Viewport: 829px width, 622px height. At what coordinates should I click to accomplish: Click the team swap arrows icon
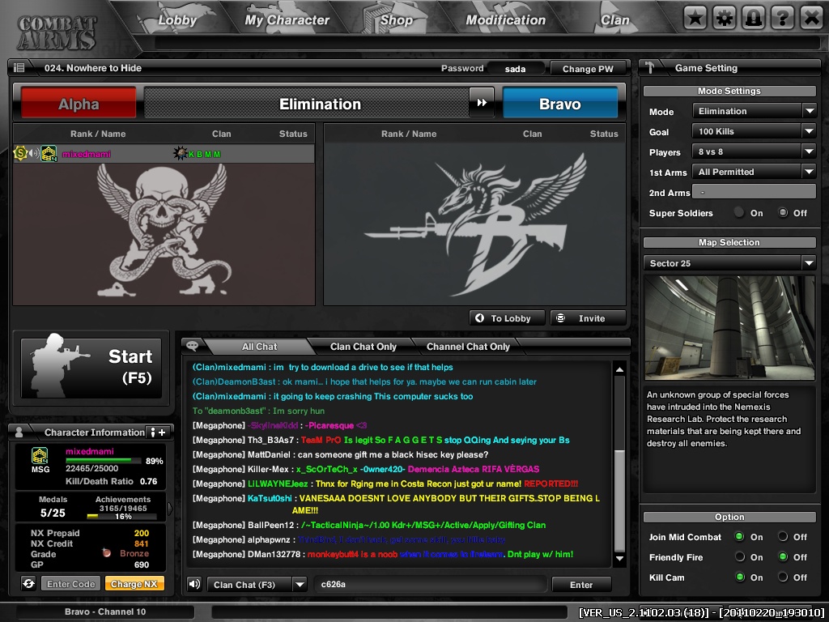coord(482,103)
